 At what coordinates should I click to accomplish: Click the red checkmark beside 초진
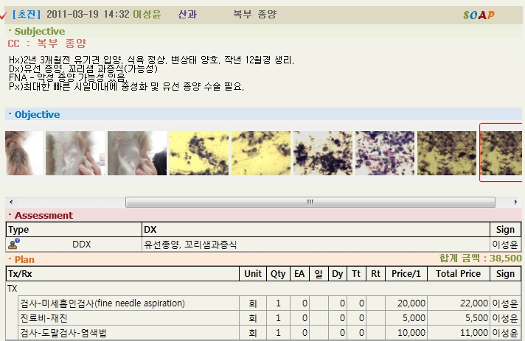[4, 15]
